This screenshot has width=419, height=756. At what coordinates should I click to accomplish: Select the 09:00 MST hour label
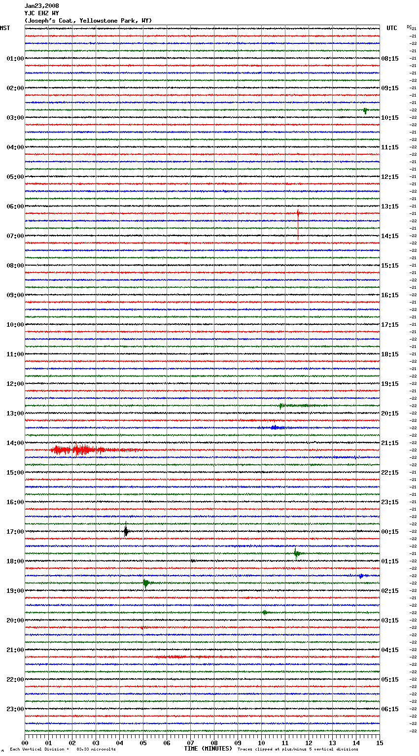15,295
